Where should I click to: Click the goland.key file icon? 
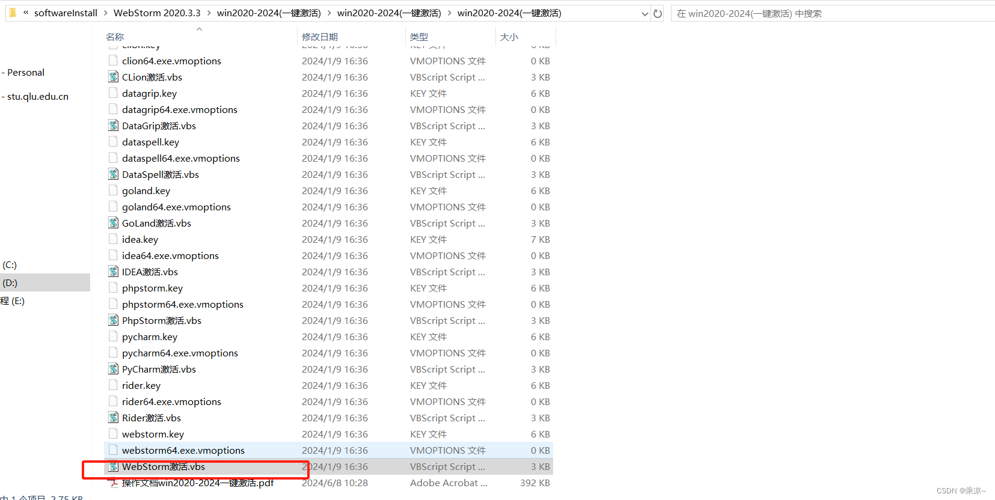[113, 190]
